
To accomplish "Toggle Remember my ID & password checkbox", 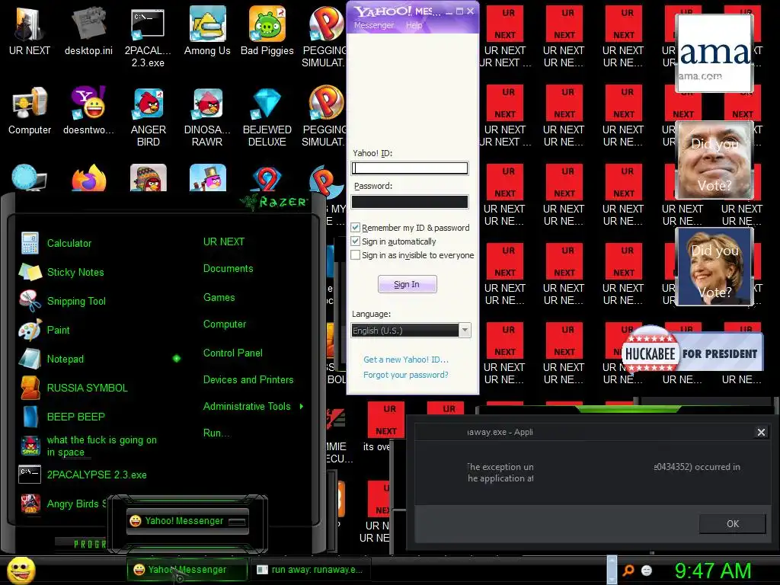I will (x=355, y=227).
